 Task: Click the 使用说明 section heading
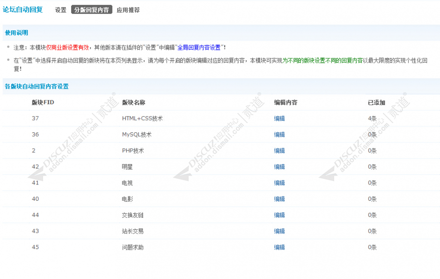pos(16,33)
